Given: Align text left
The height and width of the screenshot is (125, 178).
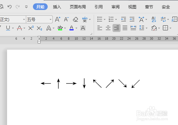Looking at the screenshot, I should (x=100, y=28).
